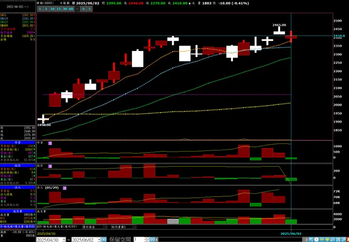Click 2025/06/02(一) date in top-left panel
Screen dimensions: 349x242
coord(17,7)
